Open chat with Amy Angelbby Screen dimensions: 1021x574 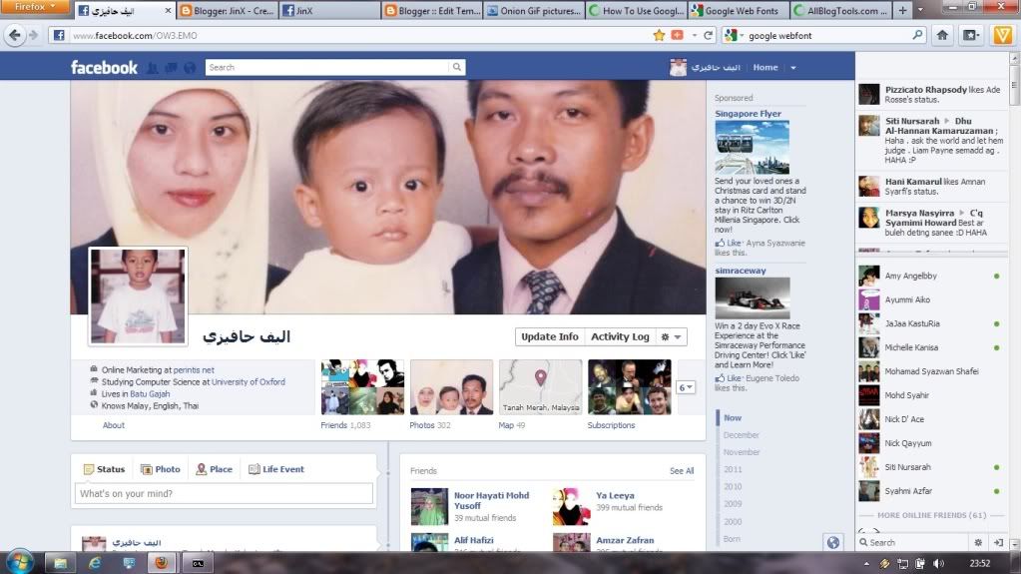click(x=930, y=277)
